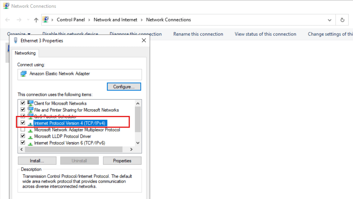Screen dimensions: 353x199
Task: Click Diagnose this connection
Action: point(136,34)
